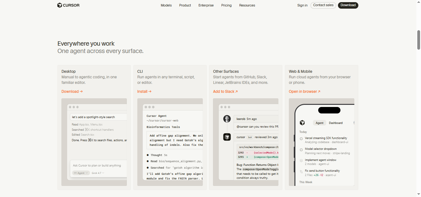Click layers icon beside Implement agent window
This screenshot has height=197, width=421.
pos(301,161)
